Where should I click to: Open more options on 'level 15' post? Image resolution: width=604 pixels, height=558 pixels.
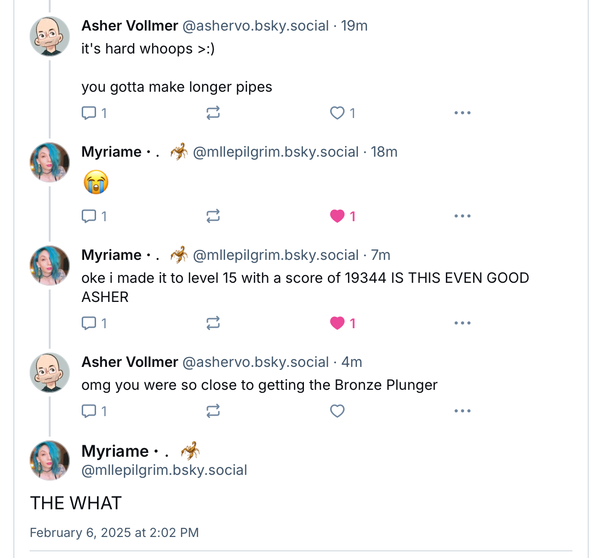point(463,323)
